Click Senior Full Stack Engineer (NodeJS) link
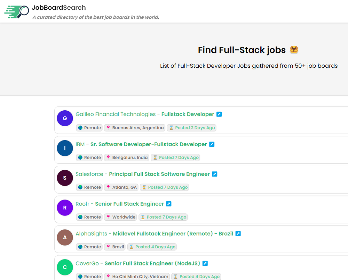 152,263
